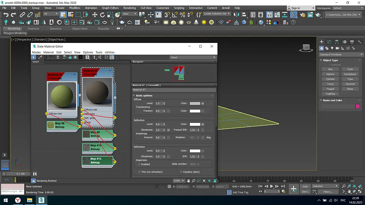Click the viewport ViewCube
Viewport: 365px width, 205px height.
pos(306,48)
